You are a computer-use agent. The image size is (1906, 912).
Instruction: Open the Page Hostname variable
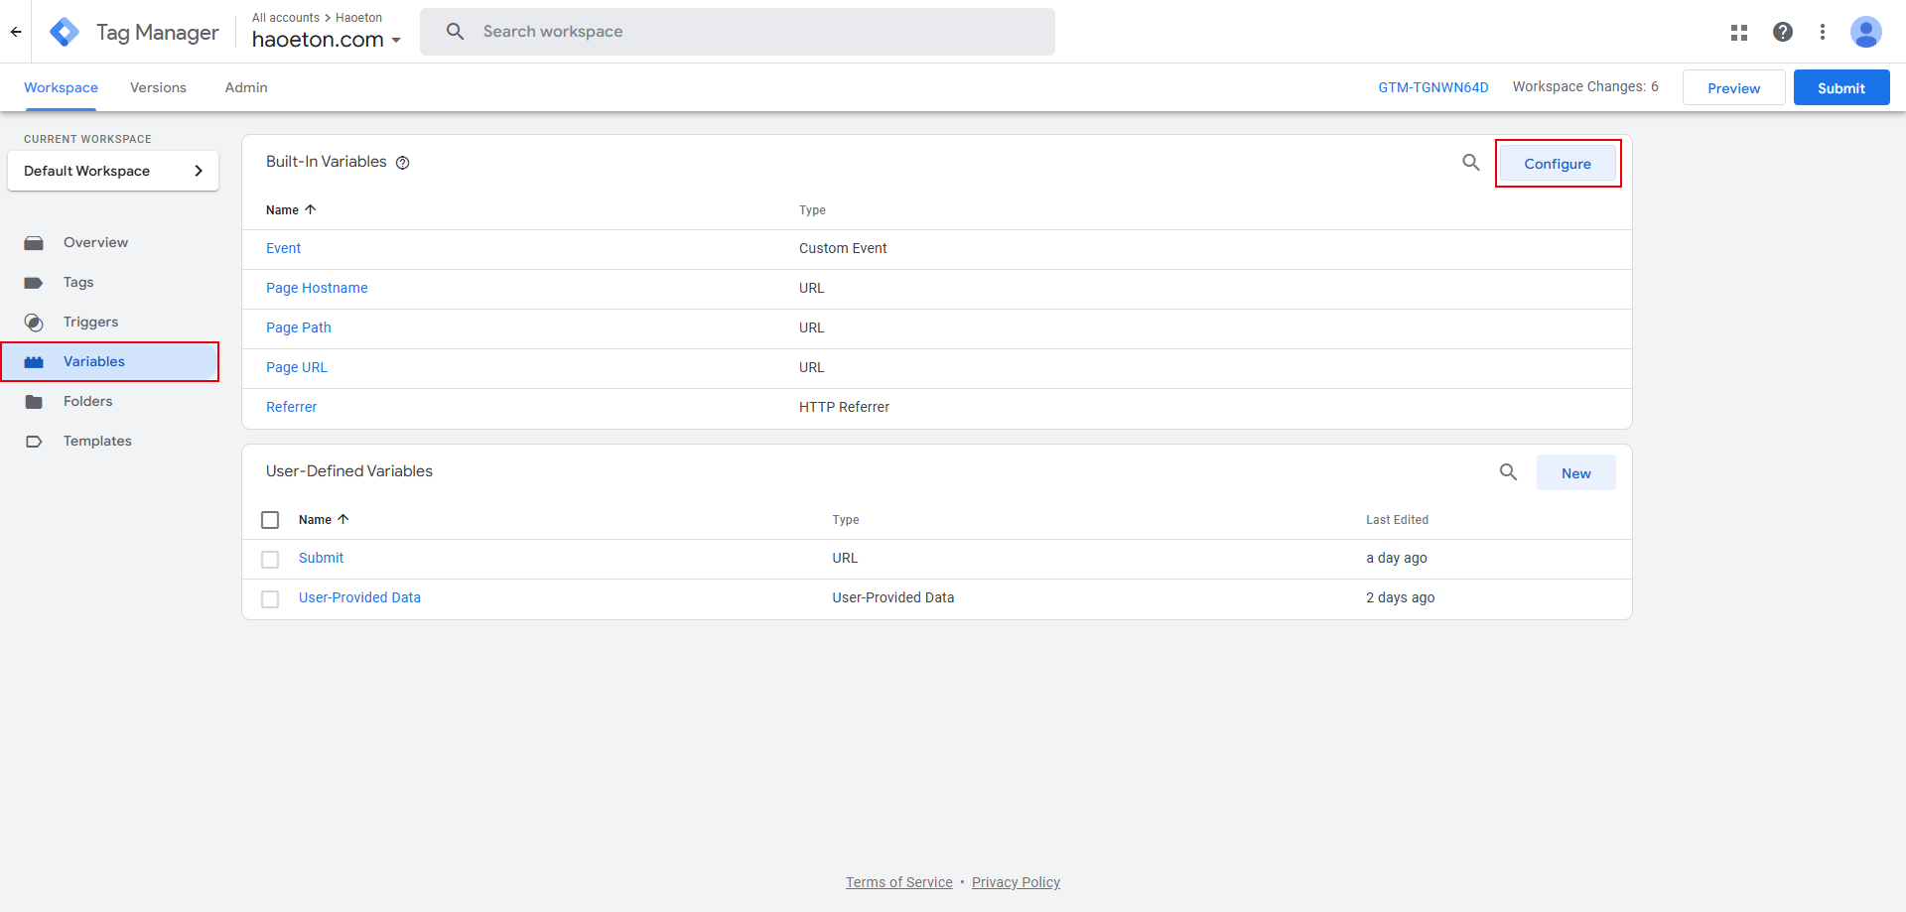pos(317,288)
